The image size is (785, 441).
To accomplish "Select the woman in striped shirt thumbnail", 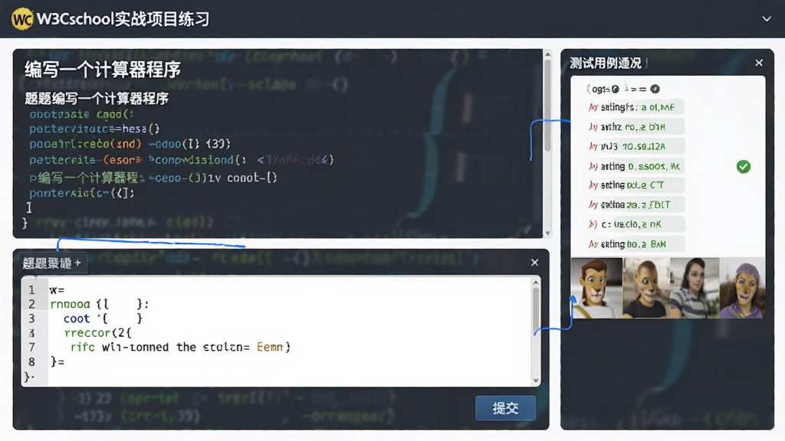I will pos(695,288).
